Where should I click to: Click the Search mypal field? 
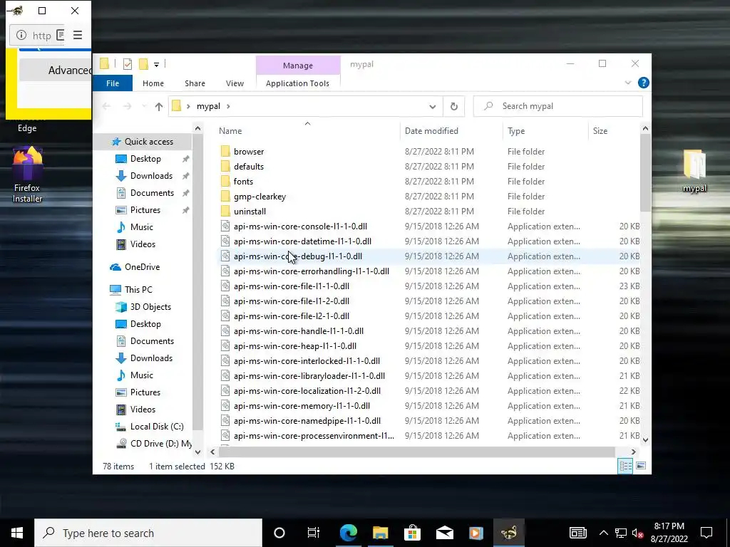557,106
